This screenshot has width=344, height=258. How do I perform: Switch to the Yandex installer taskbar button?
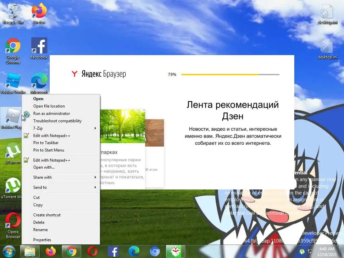[x=175, y=251]
